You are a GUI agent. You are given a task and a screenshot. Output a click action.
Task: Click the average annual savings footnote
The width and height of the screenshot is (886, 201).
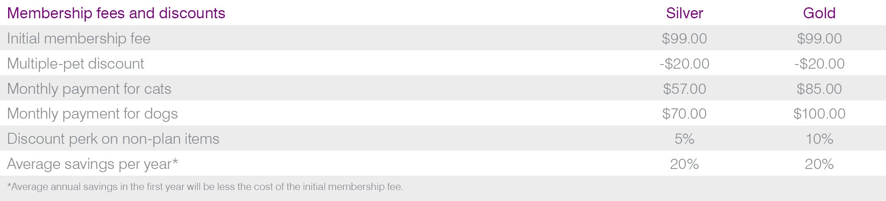tap(205, 187)
